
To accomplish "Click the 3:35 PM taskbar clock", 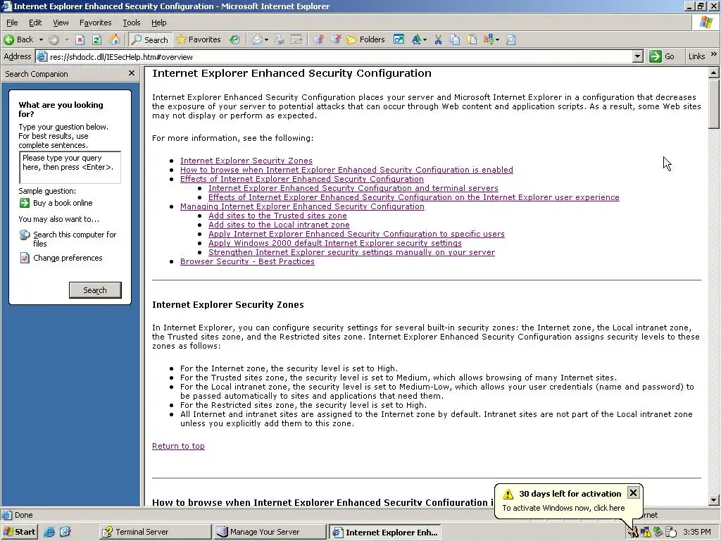I will (696, 533).
